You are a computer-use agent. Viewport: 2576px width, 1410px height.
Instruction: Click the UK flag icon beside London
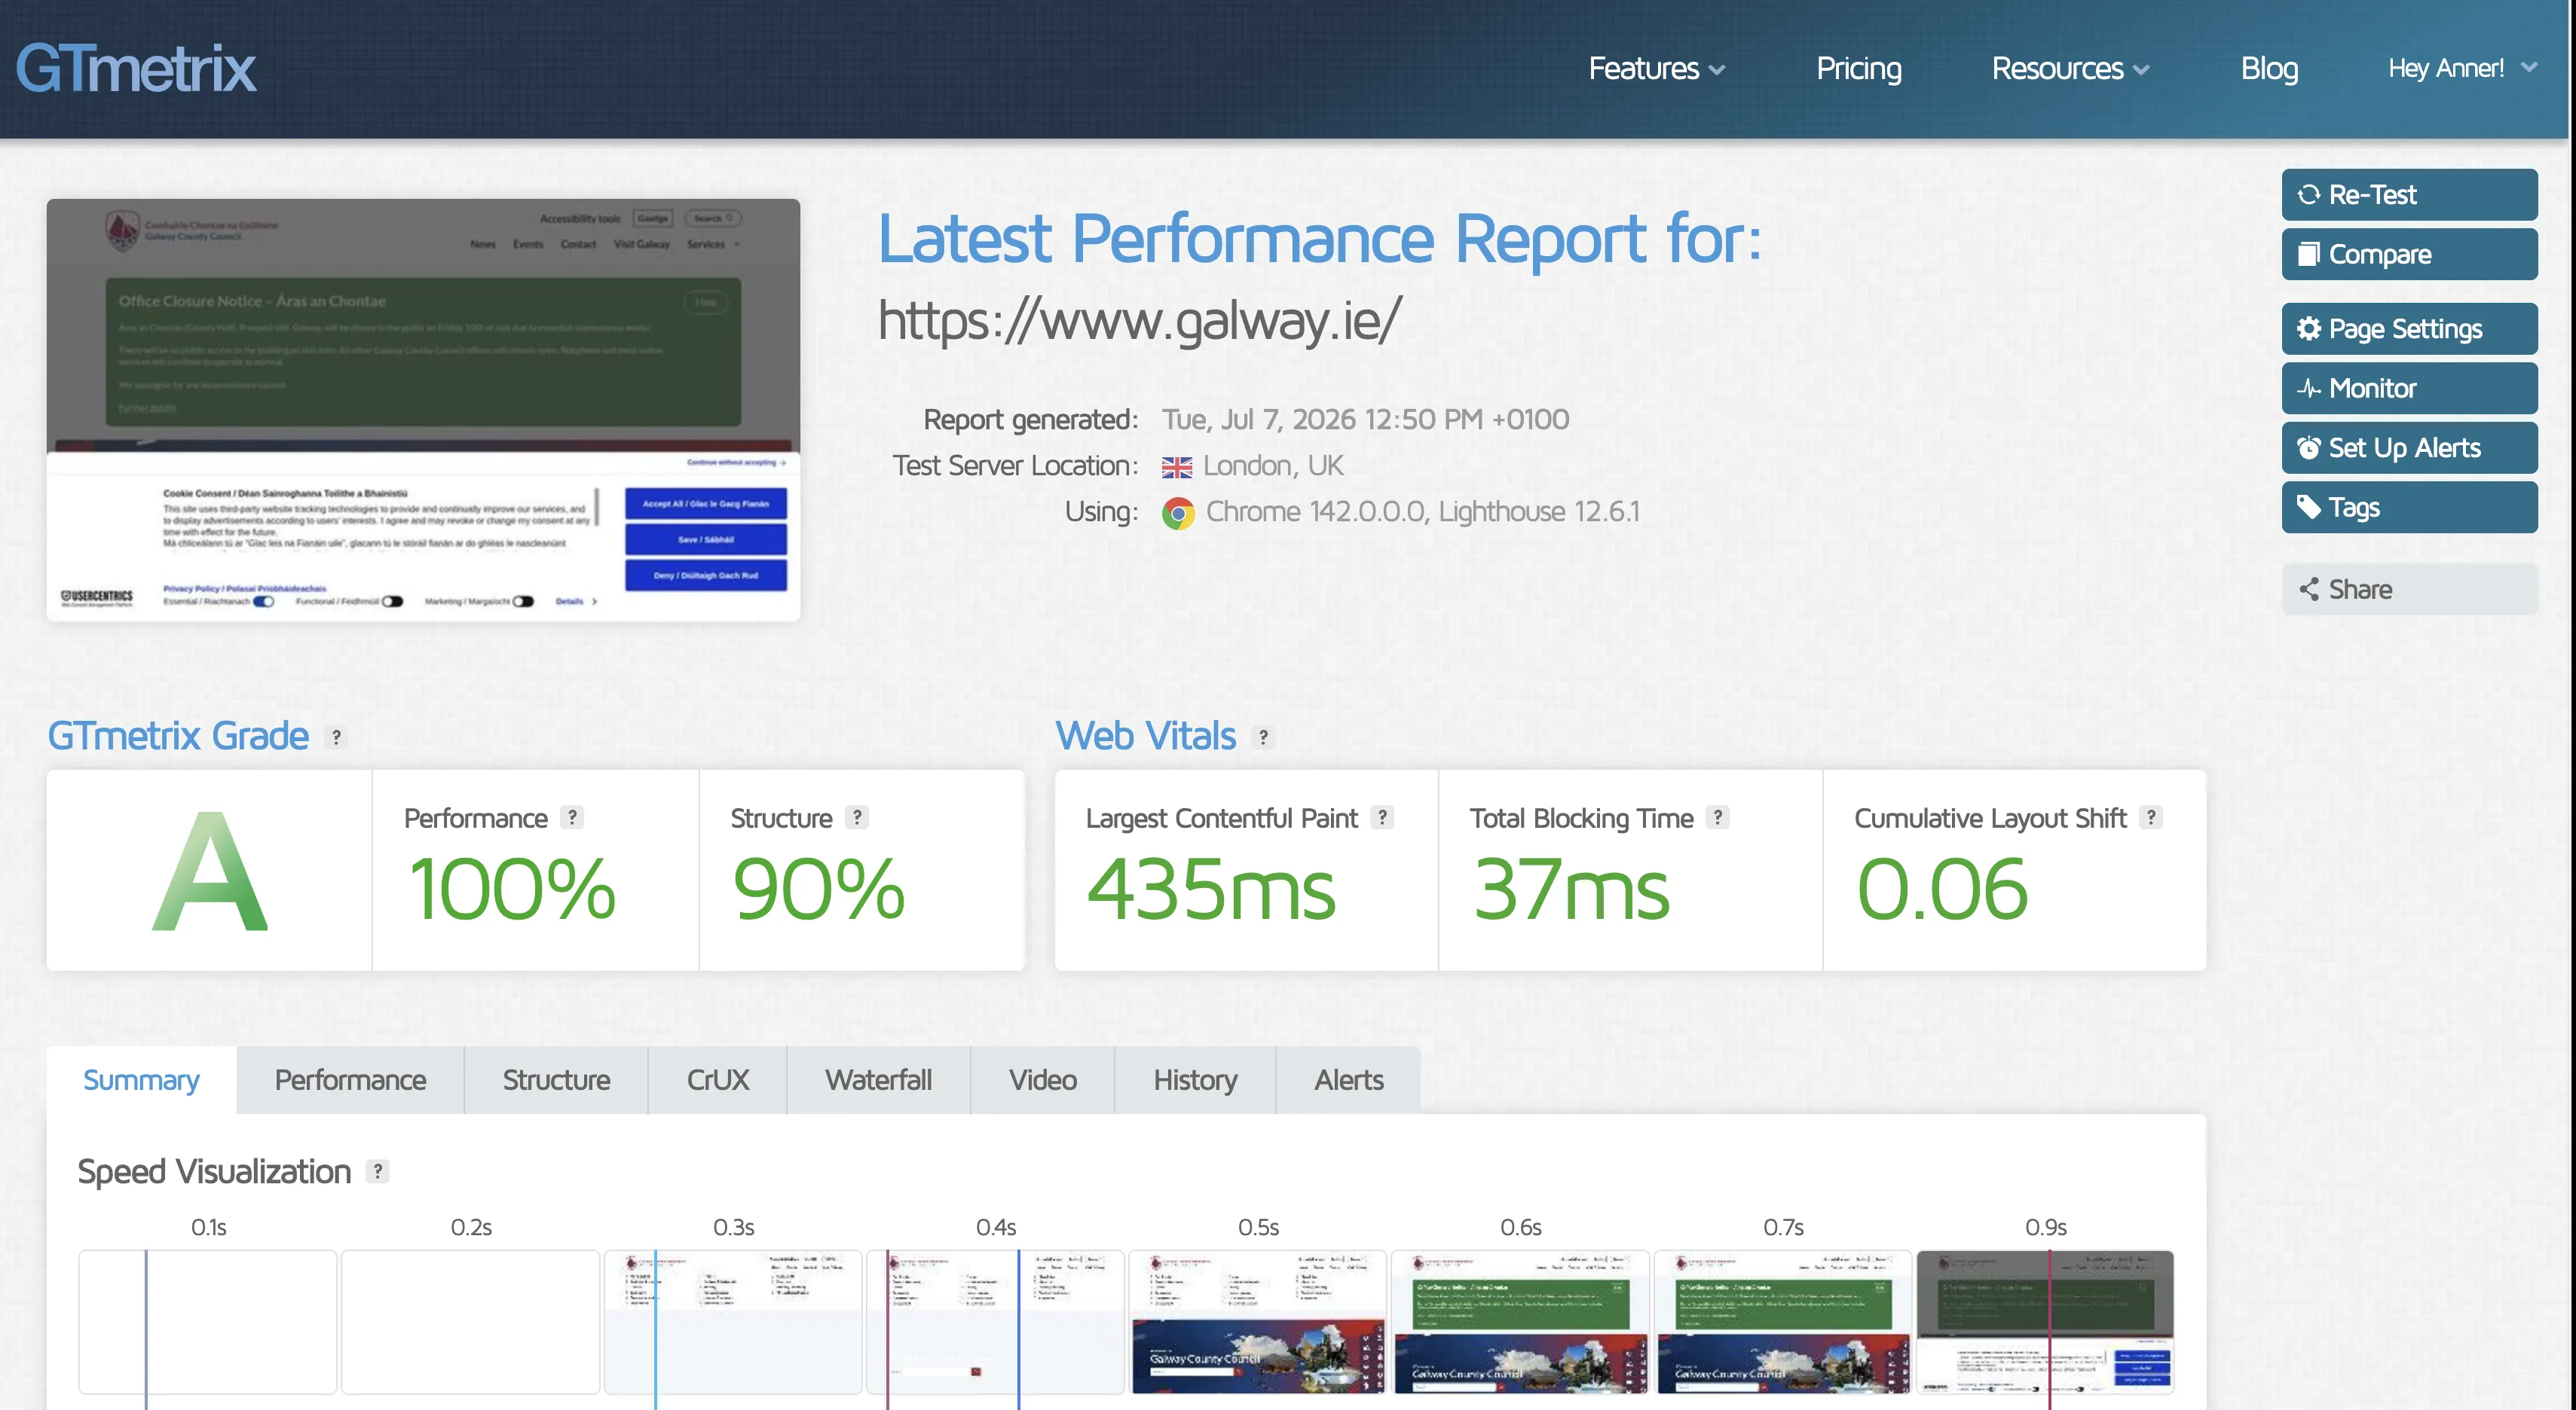1177,467
